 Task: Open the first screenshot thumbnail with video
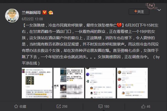tap(37, 83)
